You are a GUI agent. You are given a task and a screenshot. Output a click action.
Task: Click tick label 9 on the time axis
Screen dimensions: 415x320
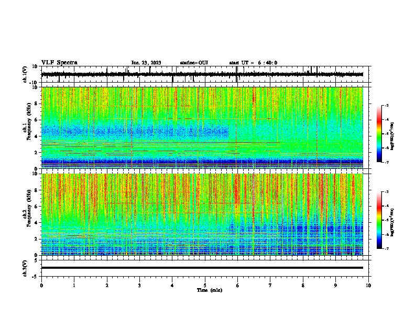[335, 285]
